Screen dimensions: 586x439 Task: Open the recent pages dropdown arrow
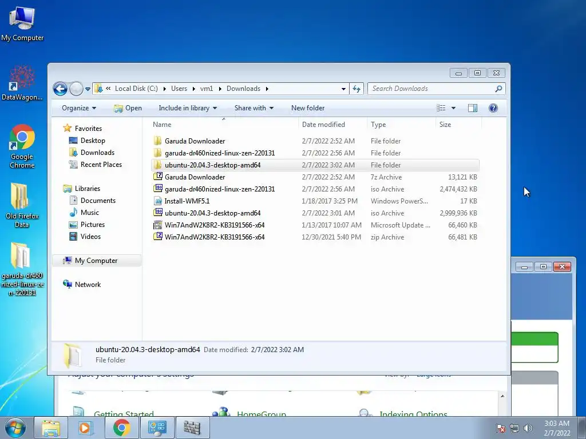[x=88, y=89]
